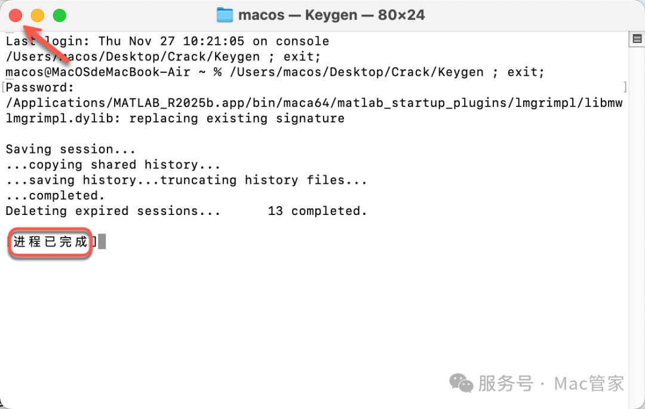Minimize the terminal with the yellow button
The width and height of the screenshot is (645, 409).
click(x=38, y=16)
